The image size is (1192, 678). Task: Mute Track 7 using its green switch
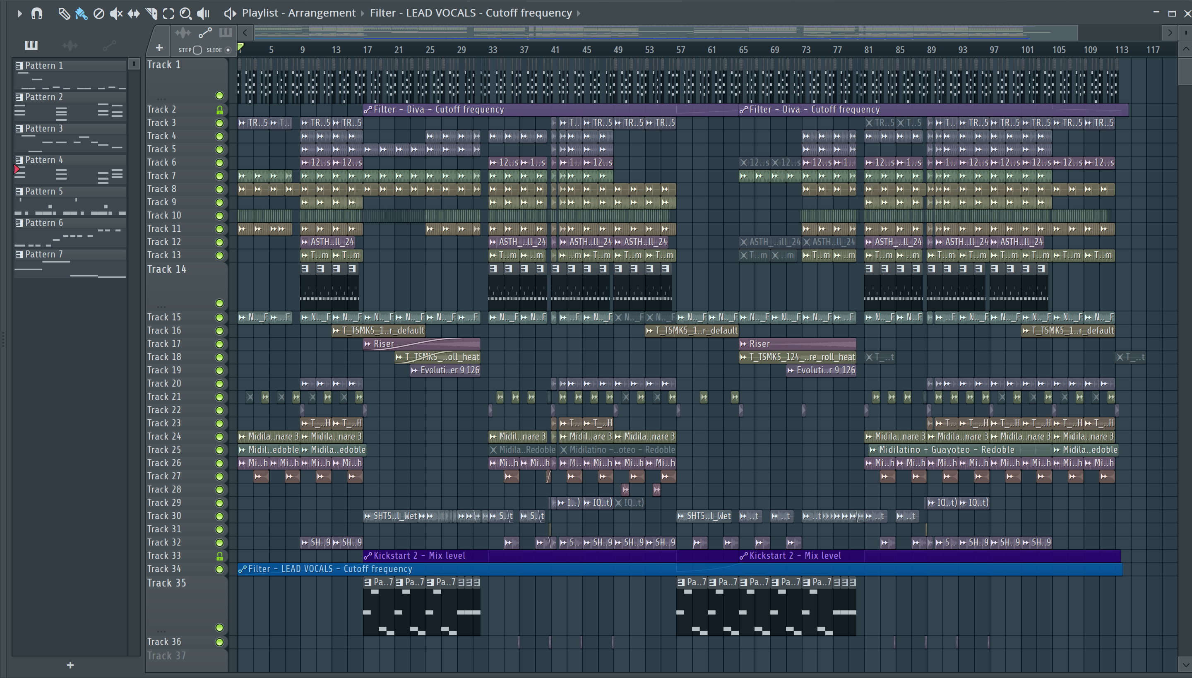click(219, 176)
